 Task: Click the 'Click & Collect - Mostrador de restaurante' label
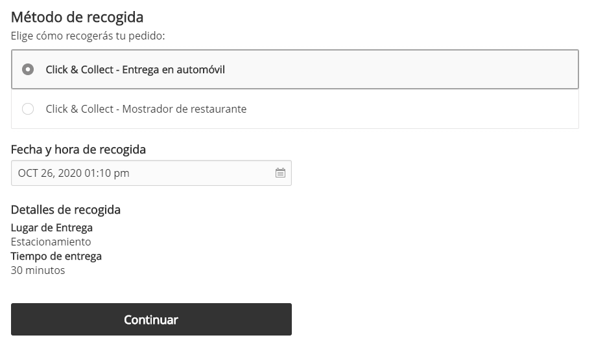[x=146, y=109]
